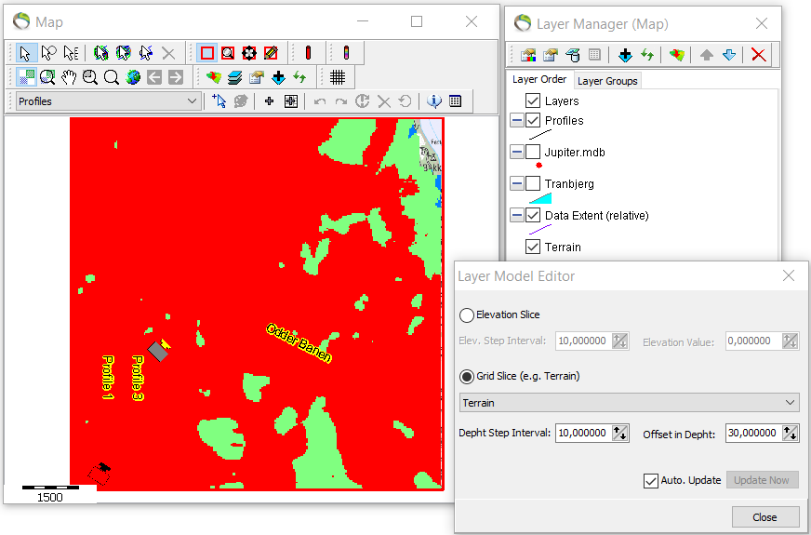Screen dimensions: 811x535
Task: Select Grid Slice (e.g. Terrain) radio button
Action: tap(467, 377)
